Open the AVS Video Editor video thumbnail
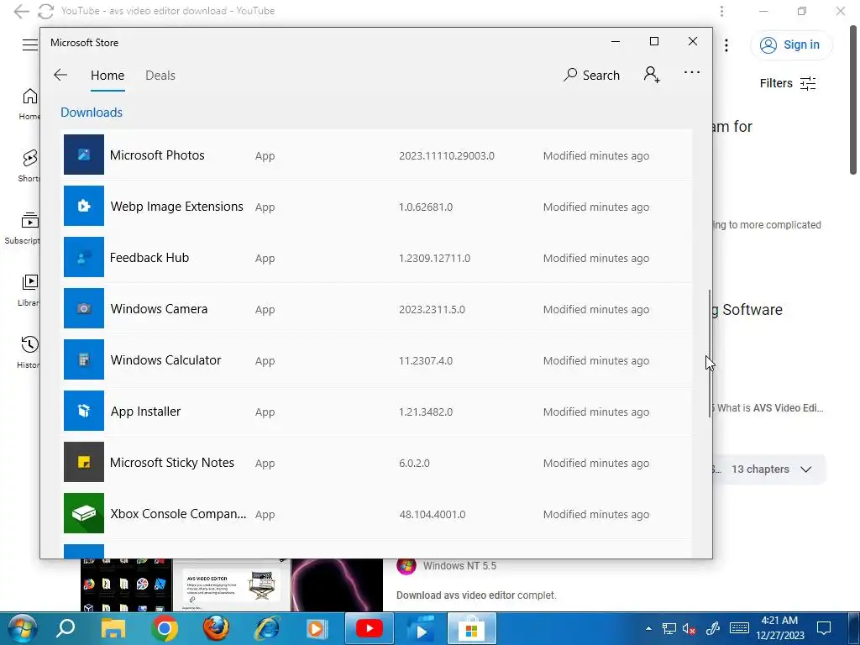 [232, 585]
